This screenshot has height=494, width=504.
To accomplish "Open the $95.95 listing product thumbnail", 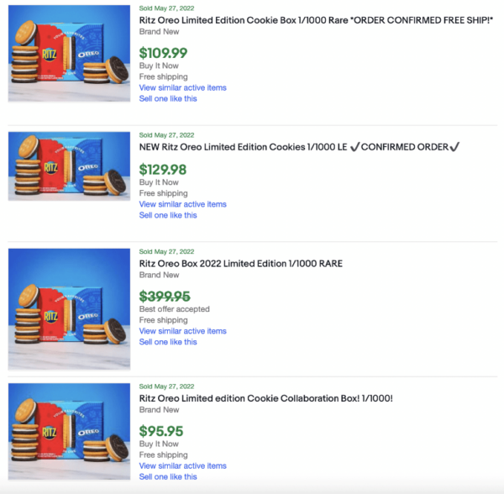I will [x=70, y=432].
